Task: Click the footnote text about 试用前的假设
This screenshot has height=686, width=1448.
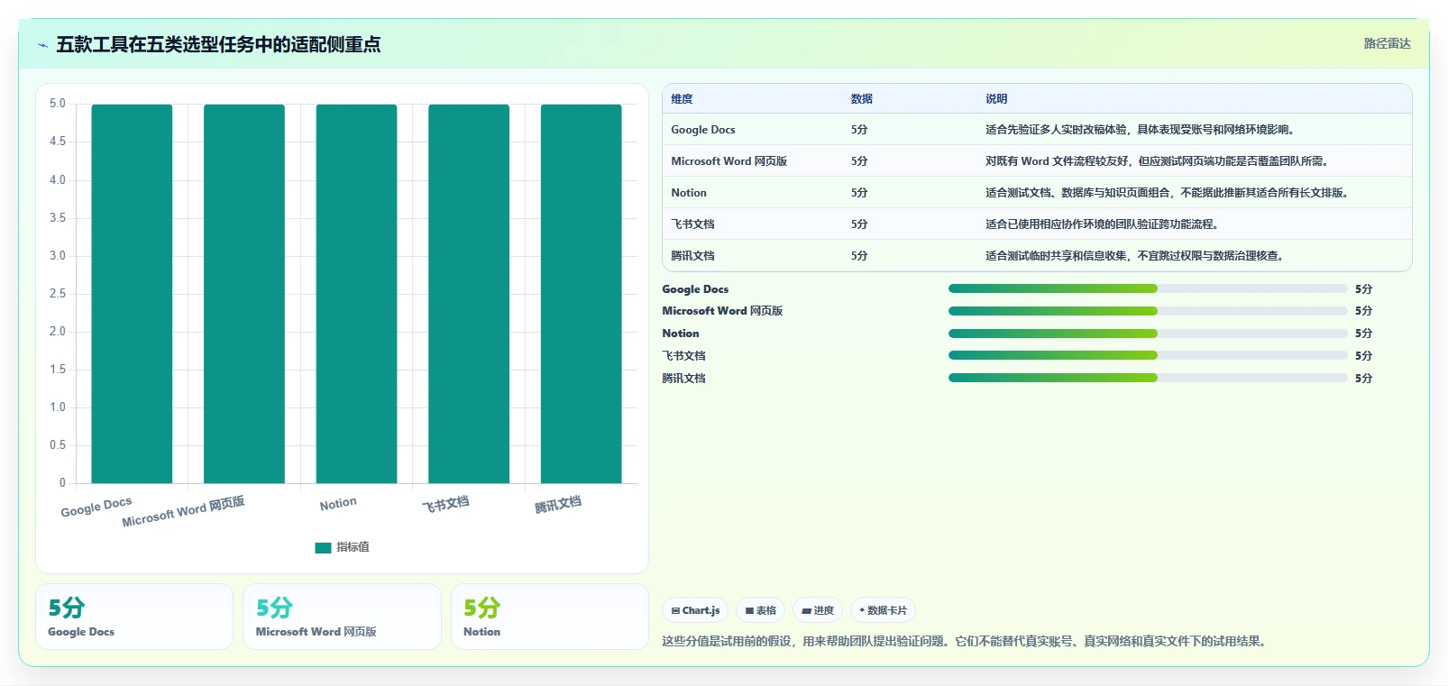Action: [966, 642]
